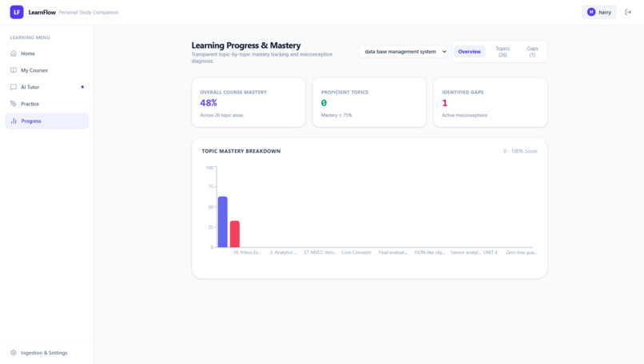Click the Practice pencil icon
644x364 pixels.
pos(14,104)
